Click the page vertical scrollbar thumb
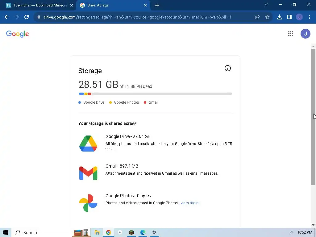 point(313,117)
